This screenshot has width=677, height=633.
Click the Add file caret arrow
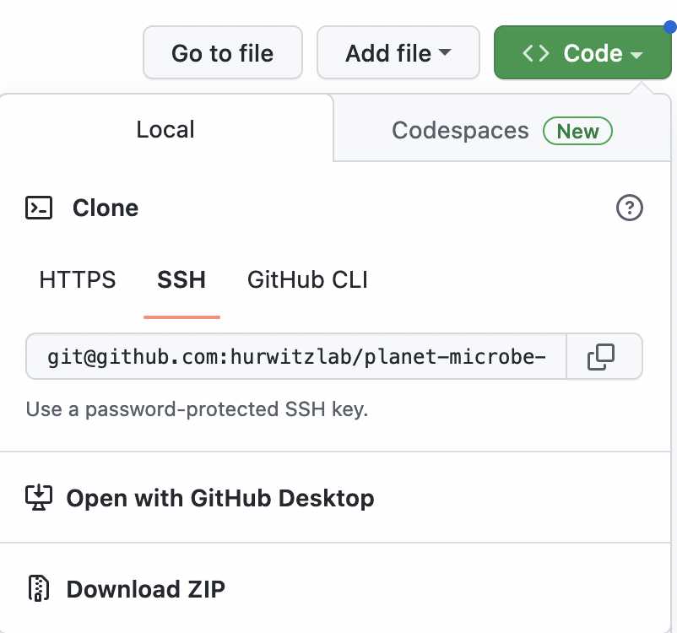point(445,52)
